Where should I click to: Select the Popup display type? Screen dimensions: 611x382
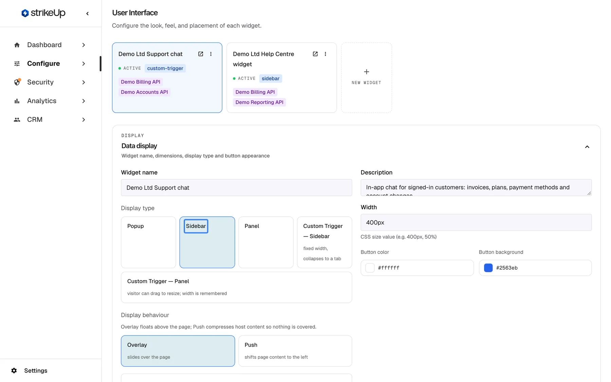148,242
